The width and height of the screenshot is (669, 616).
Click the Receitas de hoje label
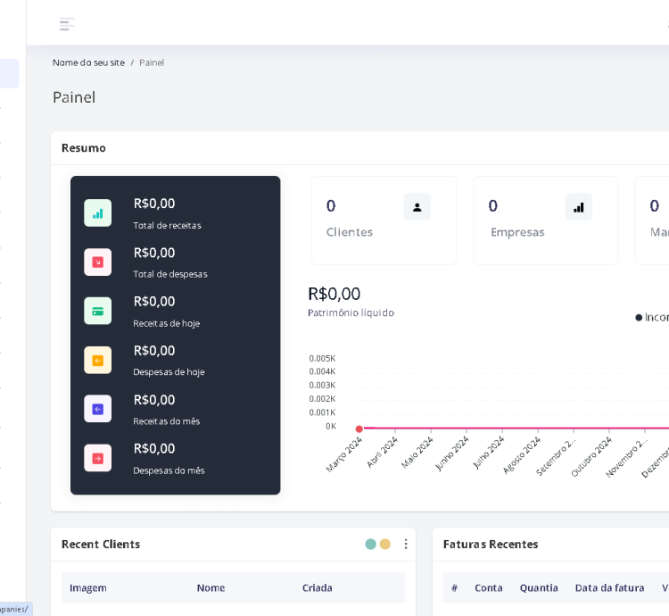point(167,323)
